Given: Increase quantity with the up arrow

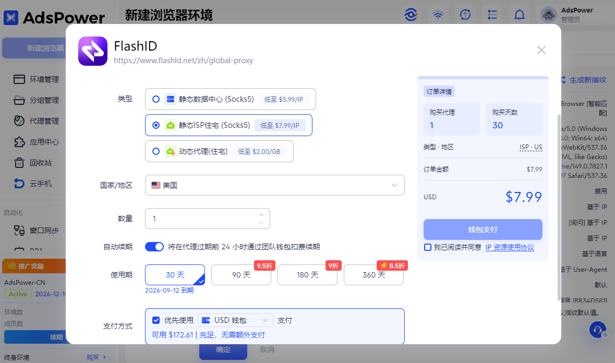Looking at the screenshot, I should 261,215.
